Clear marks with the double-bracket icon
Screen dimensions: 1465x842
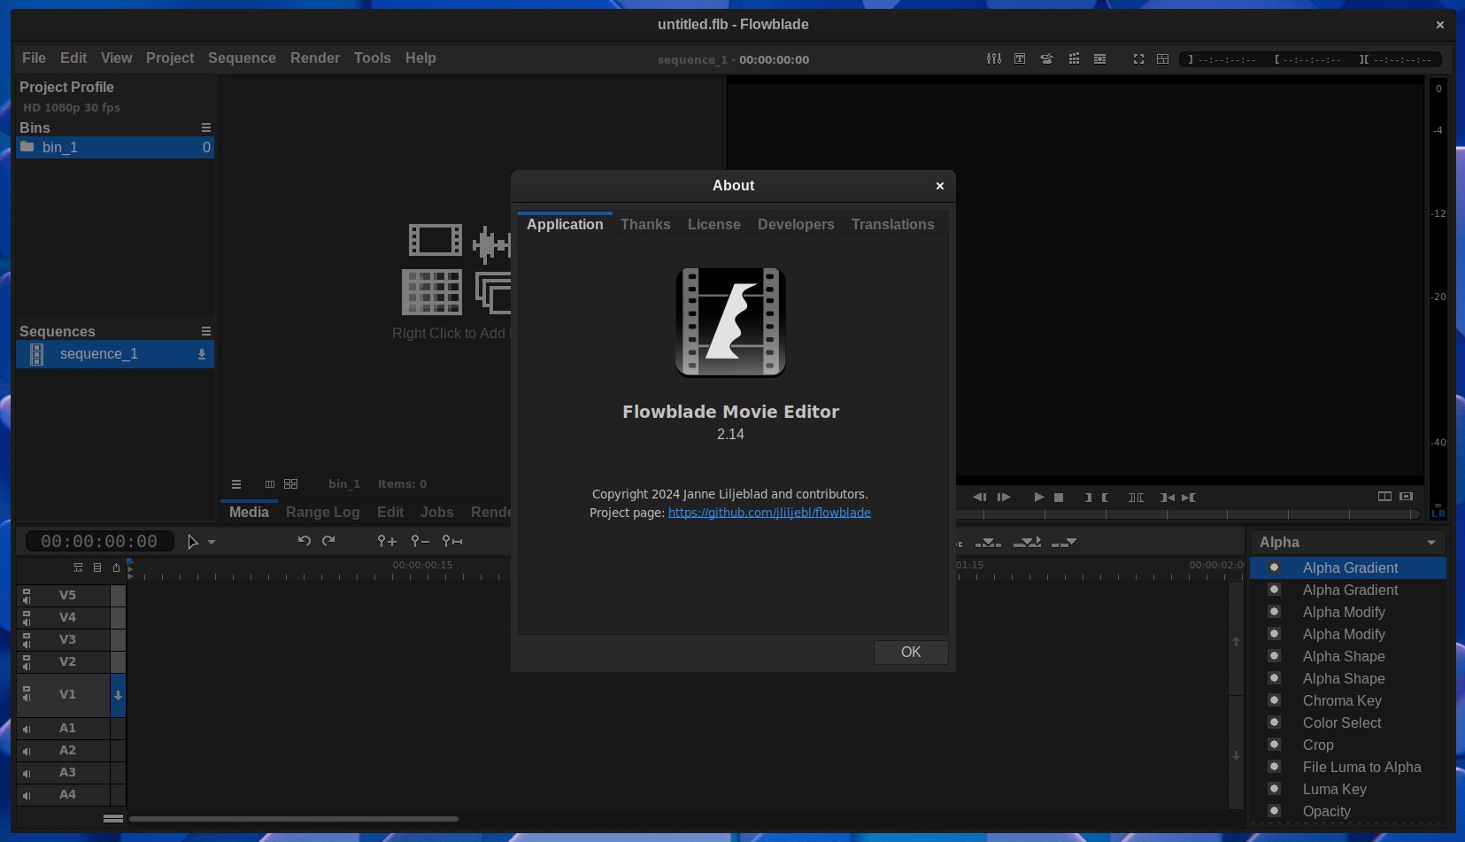1137,497
